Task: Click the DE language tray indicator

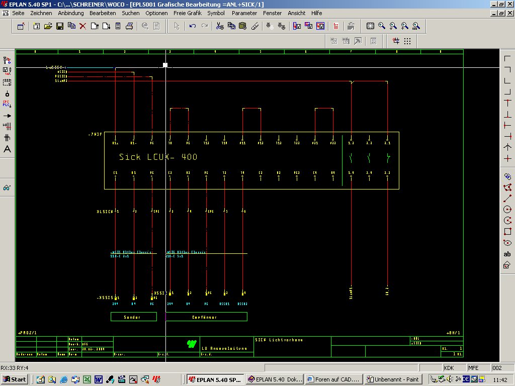Action: pos(465,379)
